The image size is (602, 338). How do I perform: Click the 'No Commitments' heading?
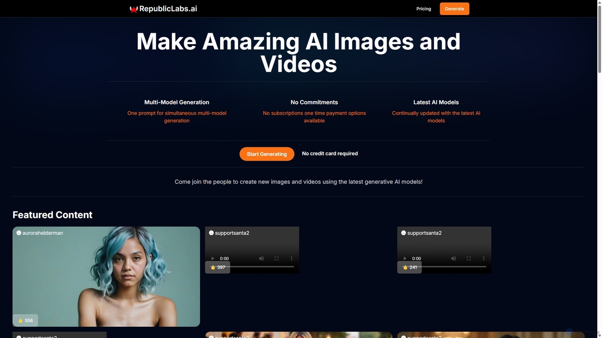(314, 102)
